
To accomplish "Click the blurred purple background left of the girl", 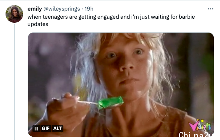I will click(50, 63).
